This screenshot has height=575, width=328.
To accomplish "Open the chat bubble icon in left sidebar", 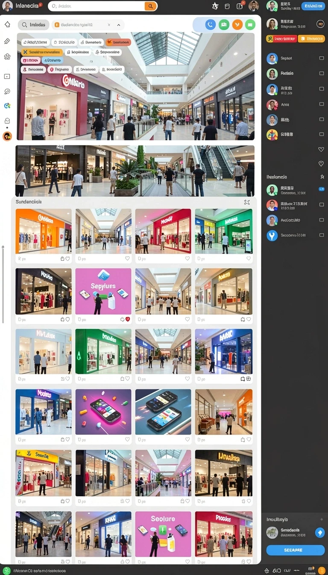I will 7,91.
